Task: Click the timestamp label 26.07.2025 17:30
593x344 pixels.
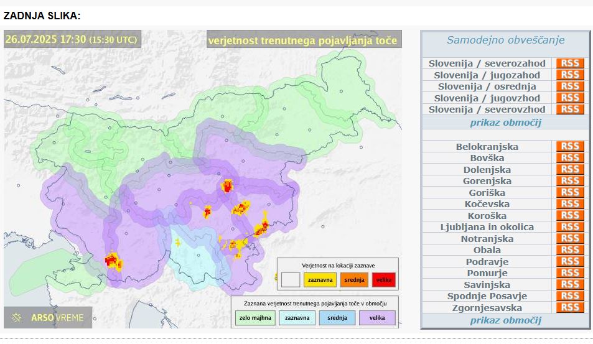Action: pos(71,39)
